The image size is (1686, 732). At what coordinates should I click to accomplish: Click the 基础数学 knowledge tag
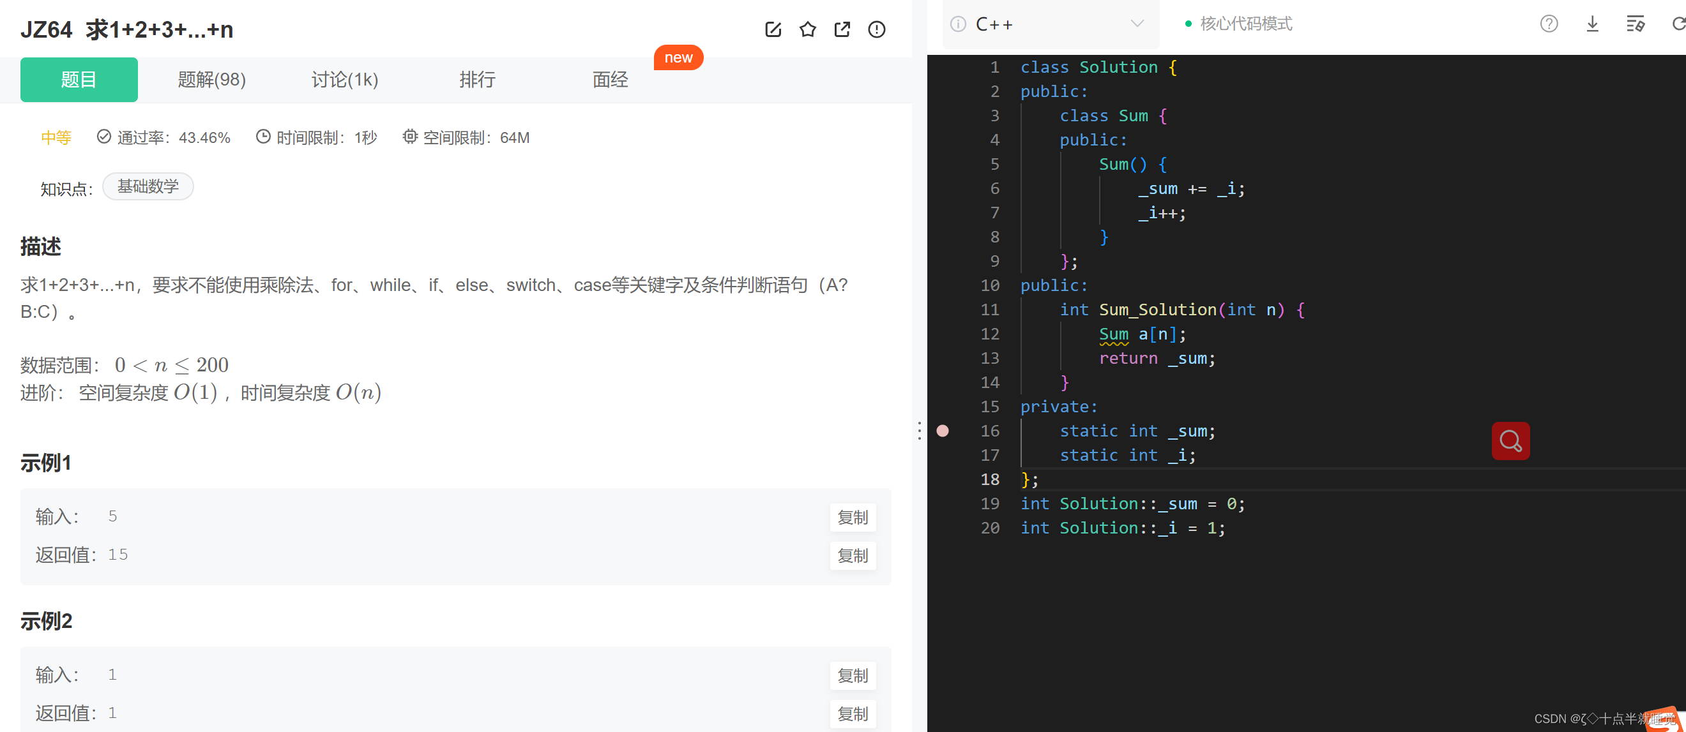pyautogui.click(x=148, y=186)
